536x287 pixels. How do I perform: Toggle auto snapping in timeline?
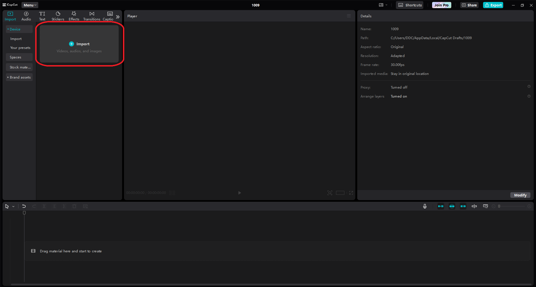(452, 206)
